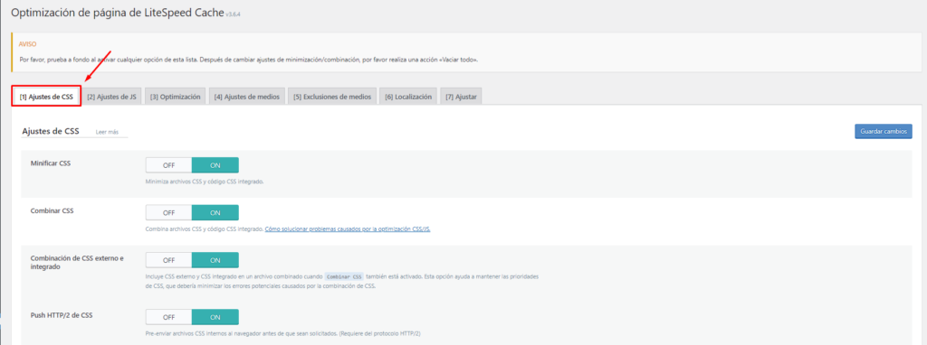Set Push HTTP/2 de CSS to ON
The width and height of the screenshot is (927, 345).
215,317
